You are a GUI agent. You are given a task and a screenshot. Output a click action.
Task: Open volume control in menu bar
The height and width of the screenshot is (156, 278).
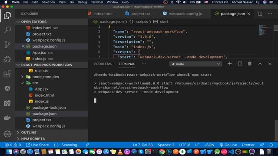click(x=185, y=2)
